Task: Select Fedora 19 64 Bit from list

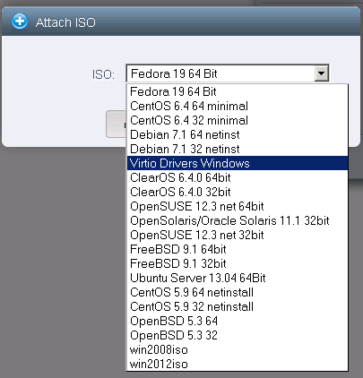Action: pos(238,91)
